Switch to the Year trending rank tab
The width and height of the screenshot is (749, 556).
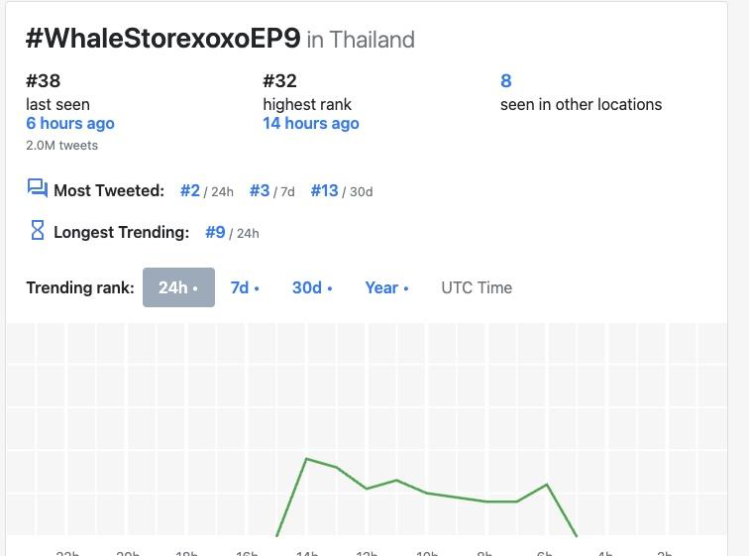pyautogui.click(x=386, y=287)
